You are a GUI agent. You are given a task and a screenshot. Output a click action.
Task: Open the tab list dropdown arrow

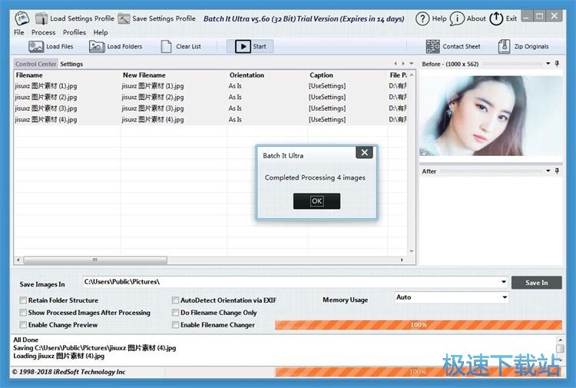click(x=412, y=64)
